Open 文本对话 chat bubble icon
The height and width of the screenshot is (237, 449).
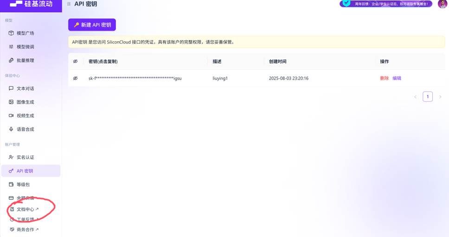(11, 88)
